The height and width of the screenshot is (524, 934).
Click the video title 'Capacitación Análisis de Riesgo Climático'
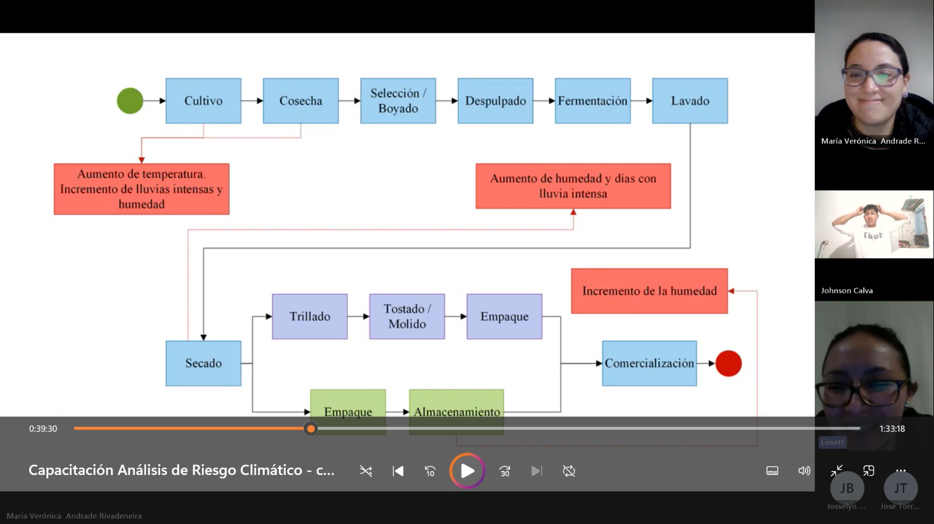pos(181,470)
